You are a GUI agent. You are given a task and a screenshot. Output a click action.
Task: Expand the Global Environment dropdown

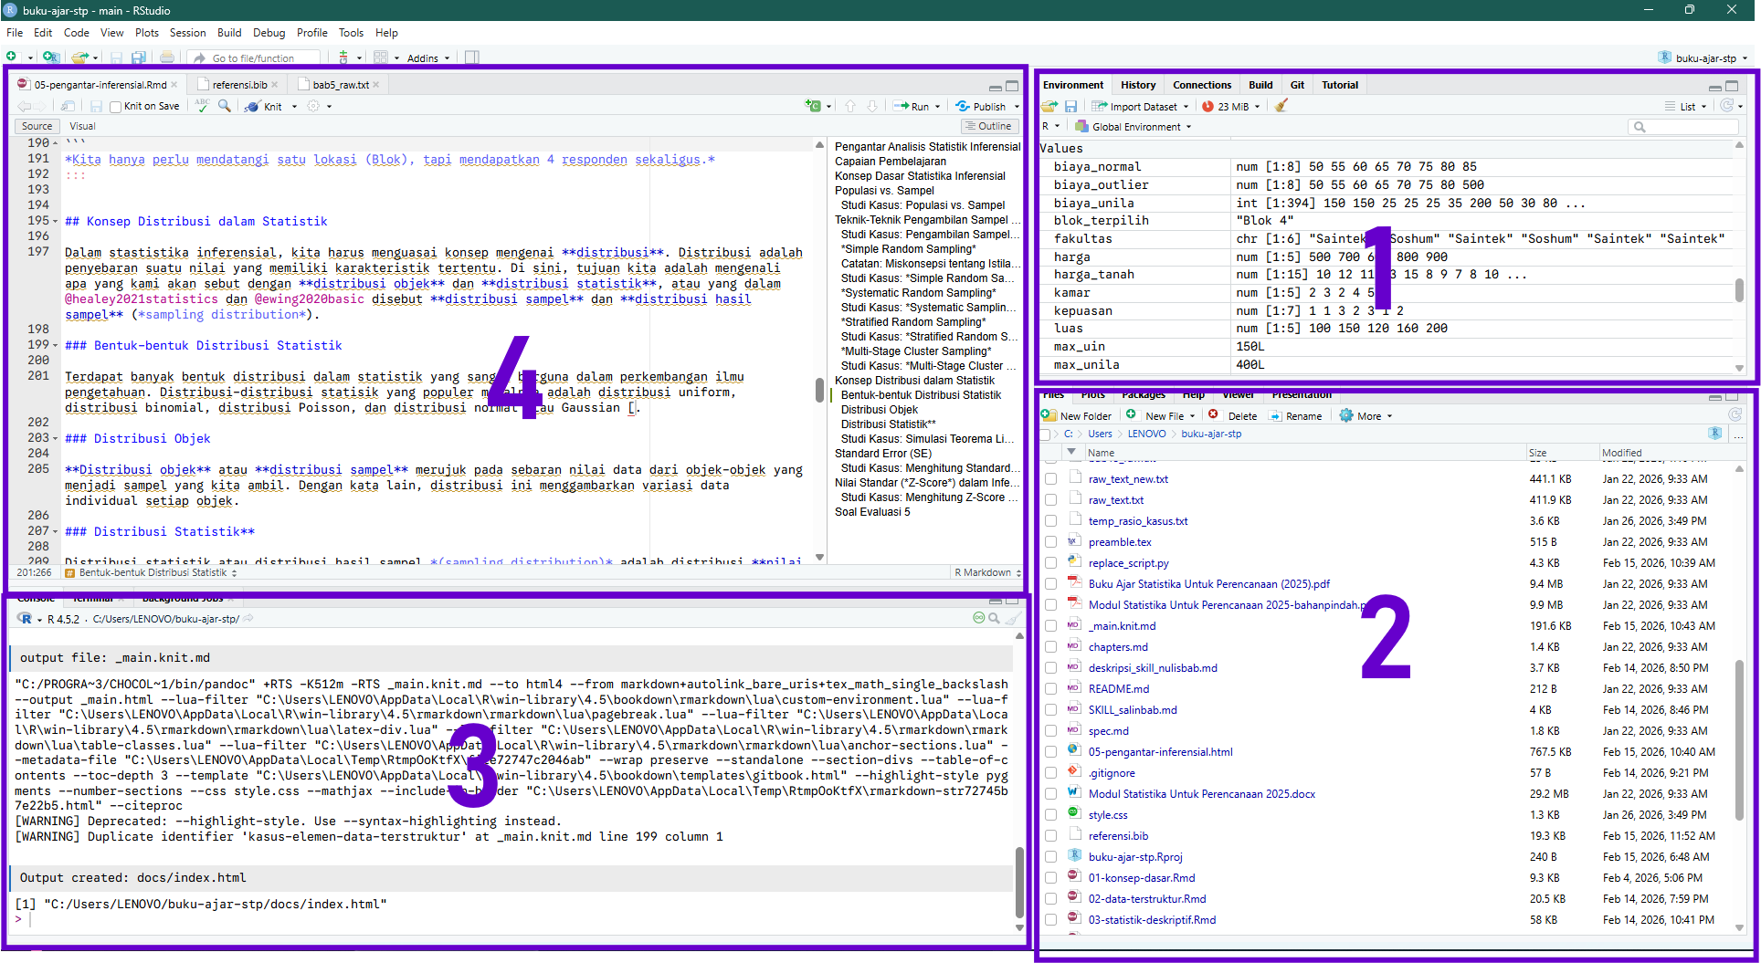[1136, 127]
